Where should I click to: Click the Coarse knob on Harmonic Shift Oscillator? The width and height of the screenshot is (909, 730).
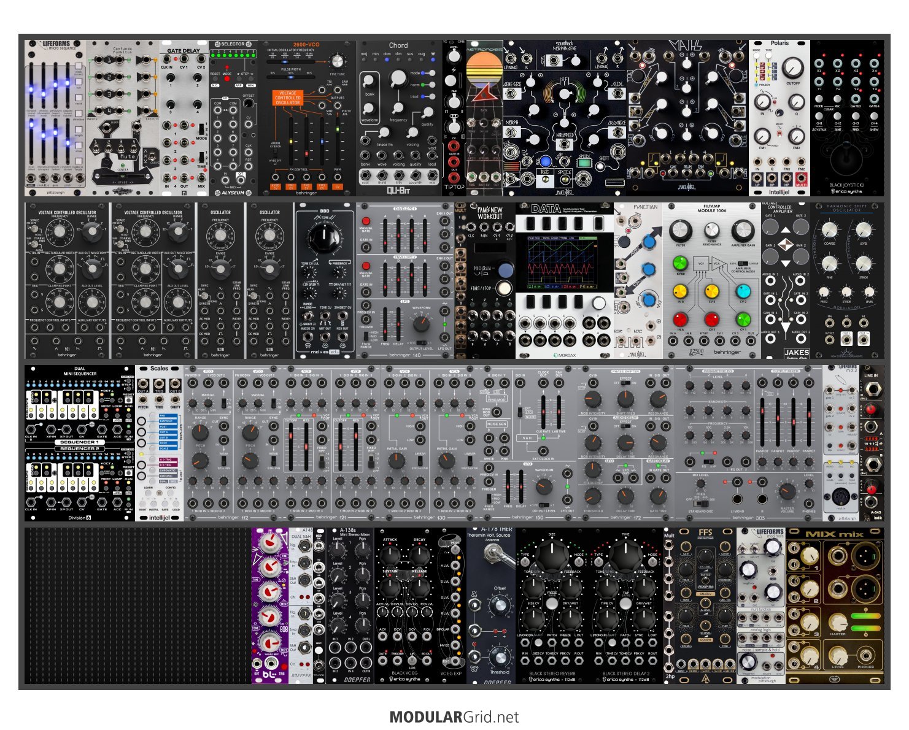click(829, 230)
